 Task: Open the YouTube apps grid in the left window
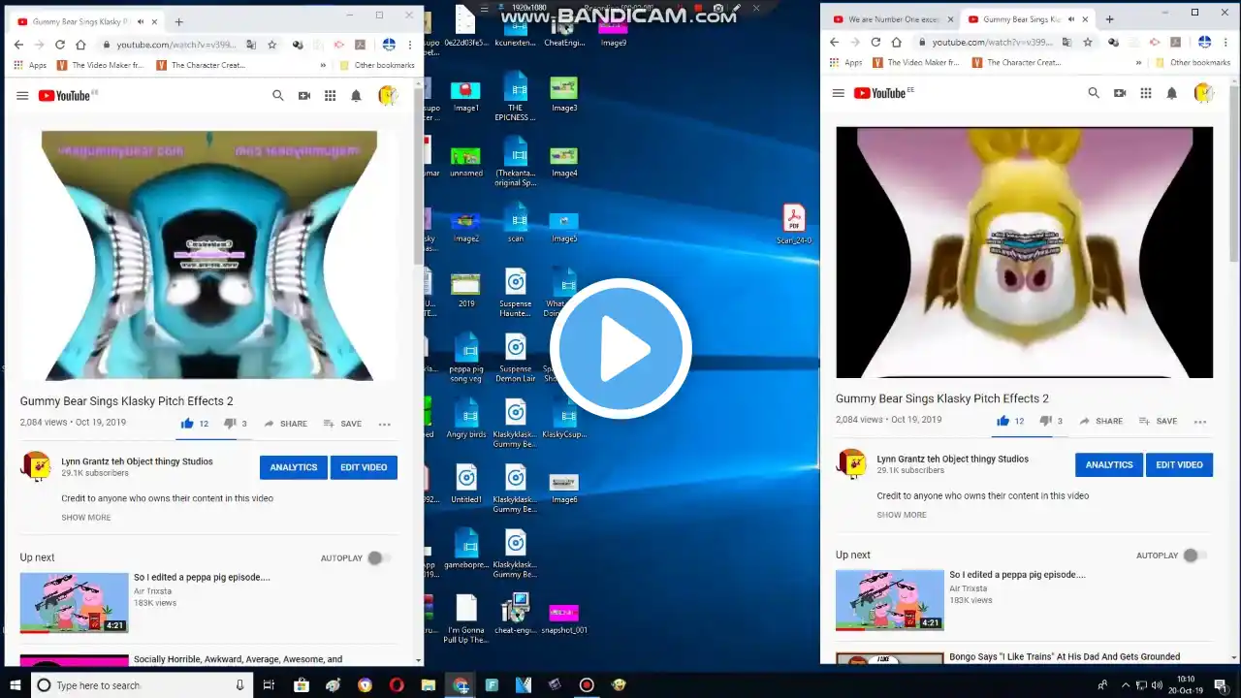[331, 96]
